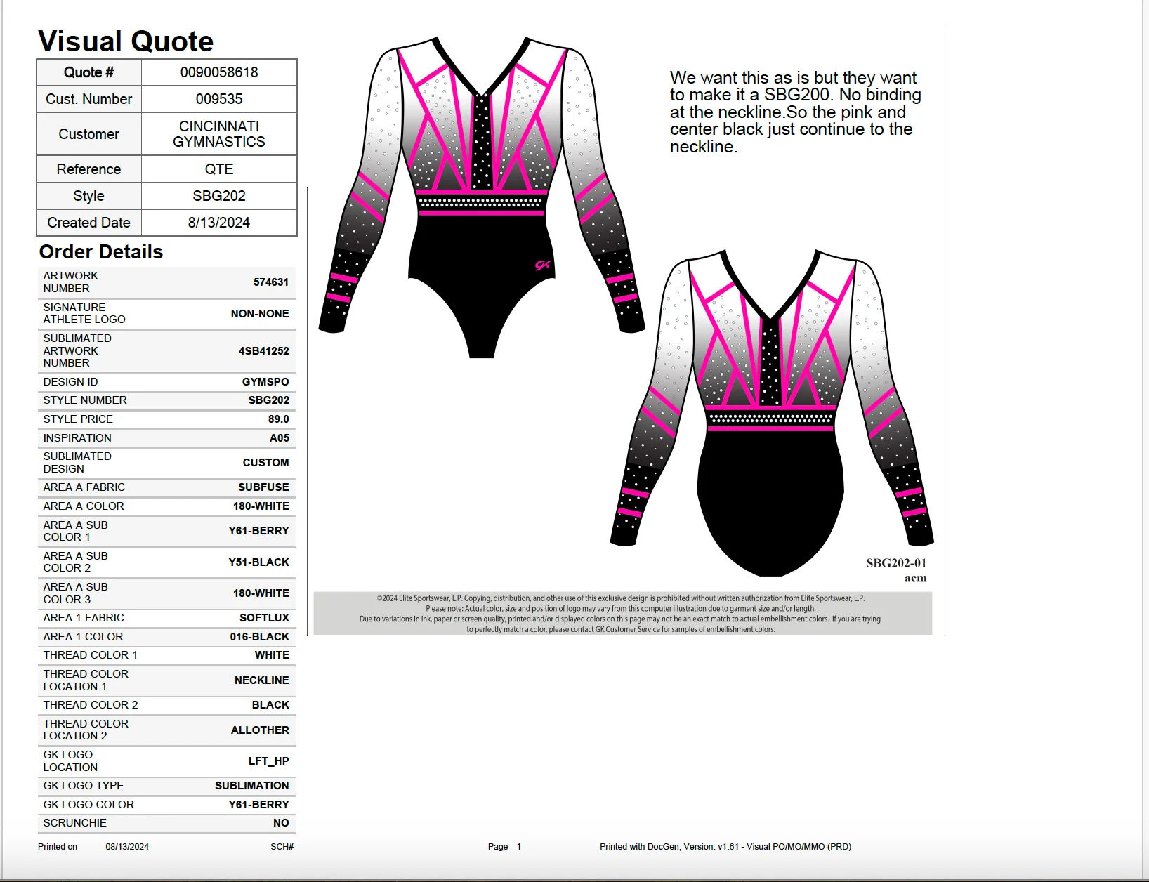The width and height of the screenshot is (1149, 882).
Task: Select the acm initials under the design label
Action: point(915,578)
